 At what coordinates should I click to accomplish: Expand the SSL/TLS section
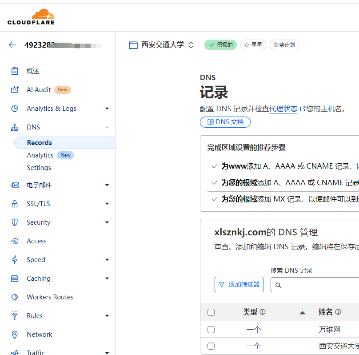click(107, 203)
